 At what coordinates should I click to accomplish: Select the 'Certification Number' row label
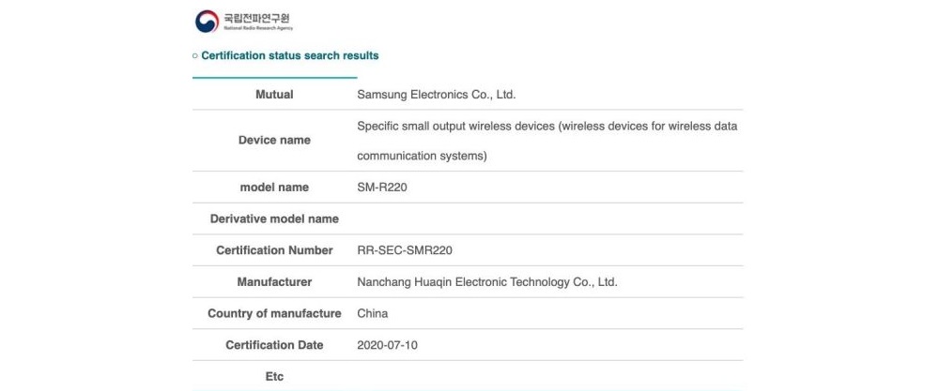pos(274,250)
